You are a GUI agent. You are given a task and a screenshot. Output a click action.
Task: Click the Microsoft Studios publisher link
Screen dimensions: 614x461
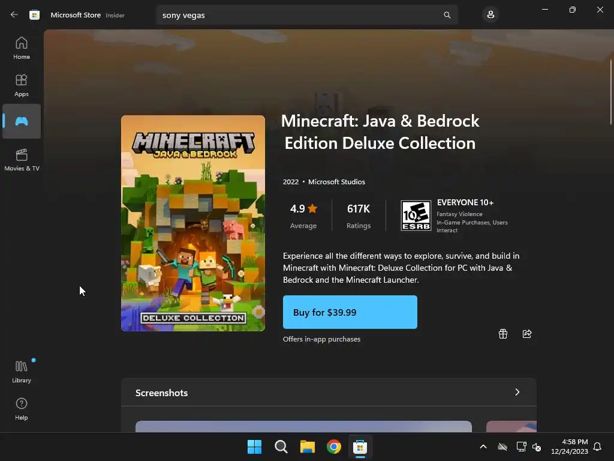coord(336,182)
